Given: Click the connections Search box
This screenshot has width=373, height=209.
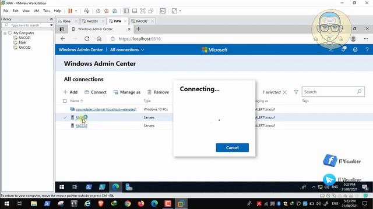Looking at the screenshot, I should point(333,92).
